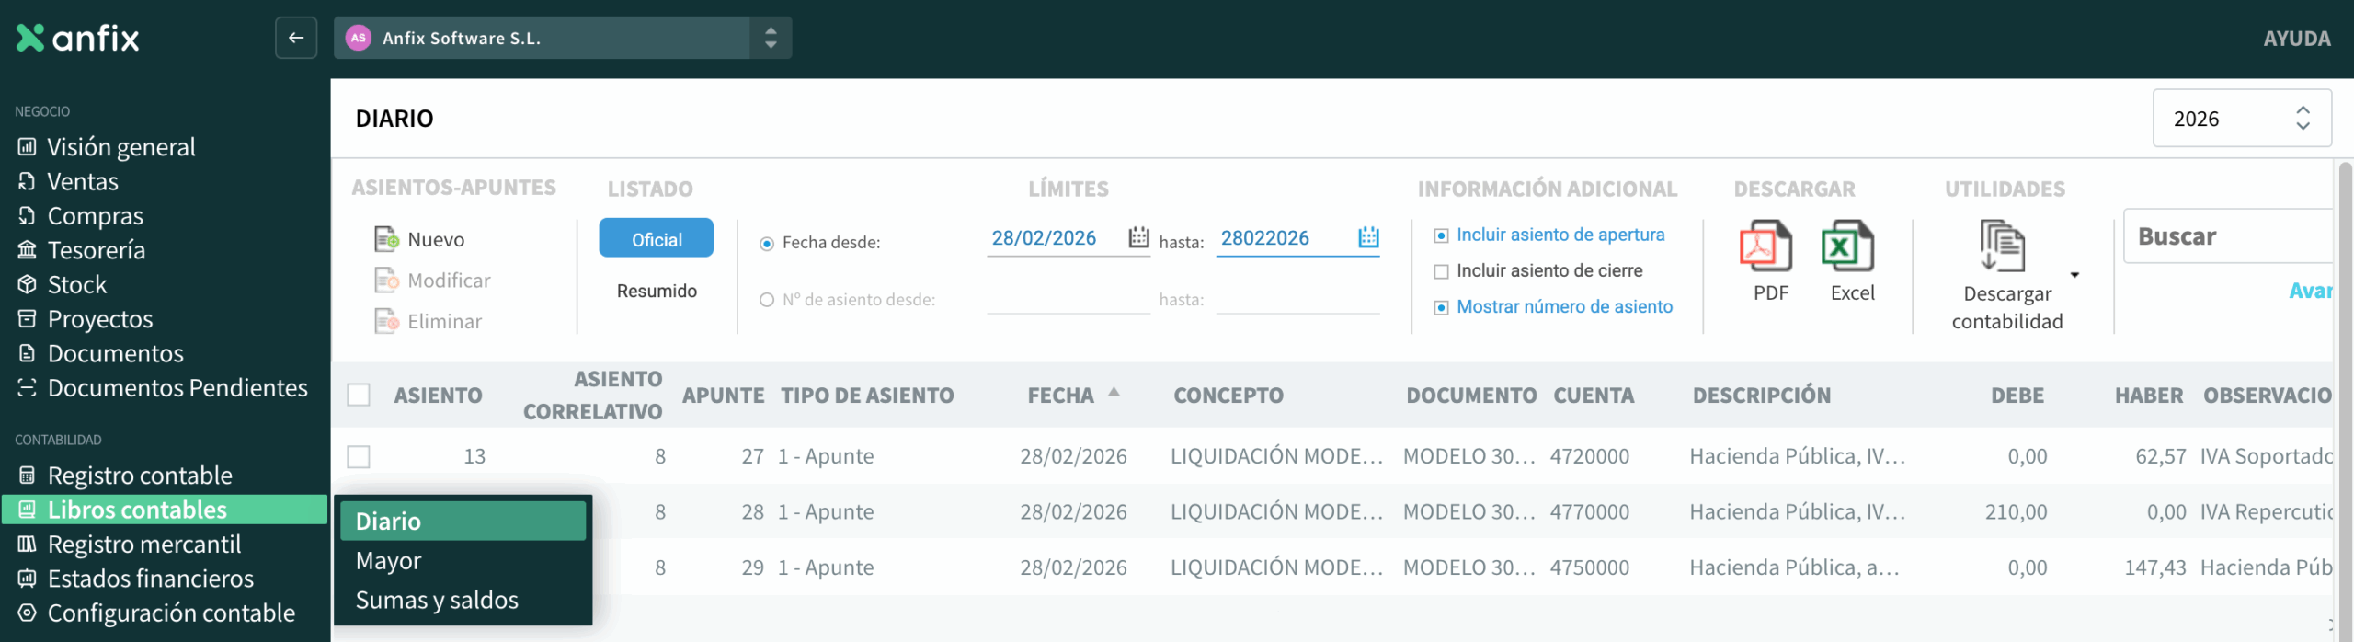Choose Sumas y saldos in submenu
Image resolution: width=2354 pixels, height=642 pixels.
tap(437, 601)
